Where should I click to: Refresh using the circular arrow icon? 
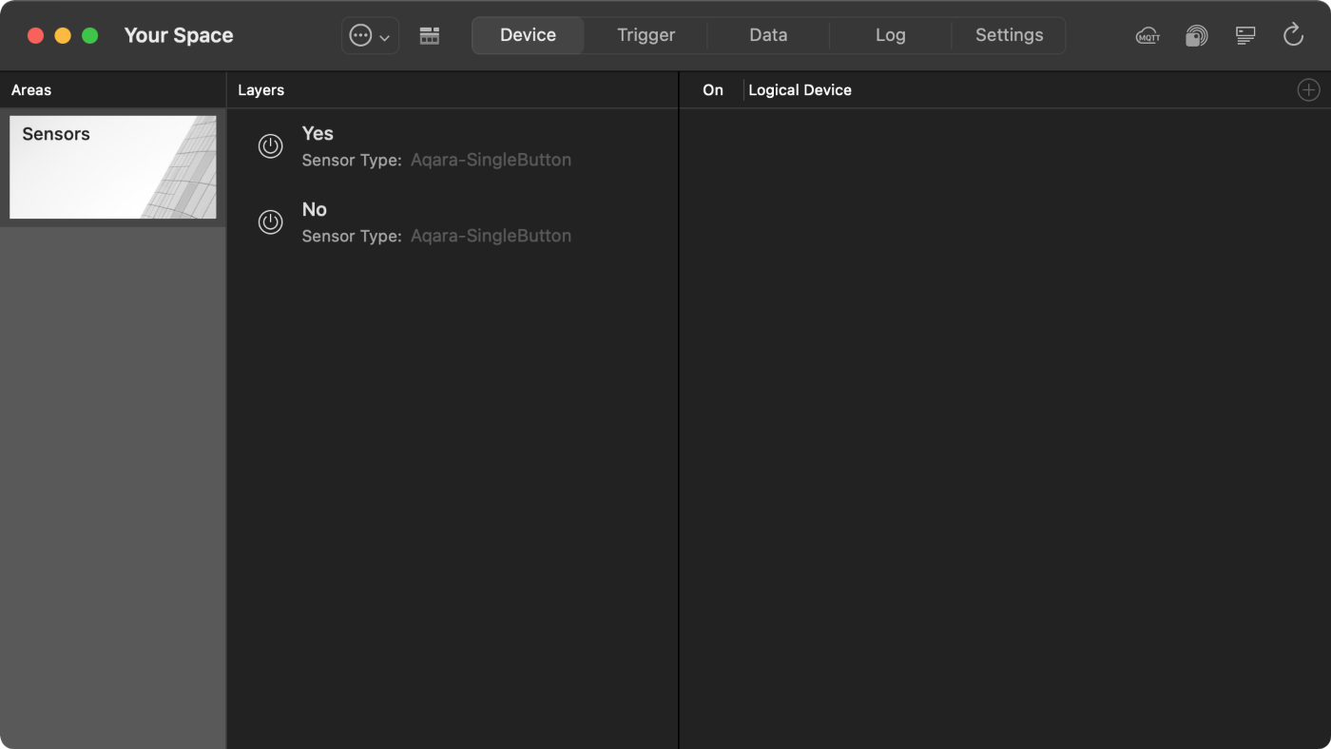(x=1293, y=35)
